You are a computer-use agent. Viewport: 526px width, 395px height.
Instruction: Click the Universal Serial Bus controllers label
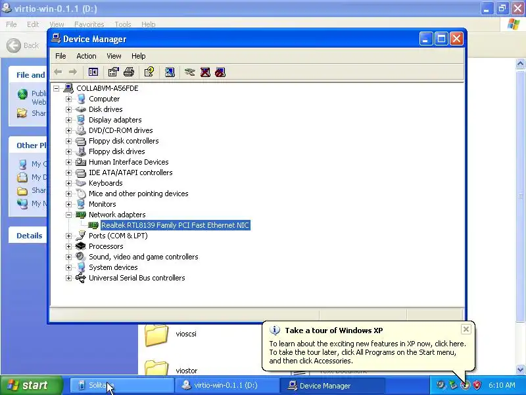[x=137, y=278]
